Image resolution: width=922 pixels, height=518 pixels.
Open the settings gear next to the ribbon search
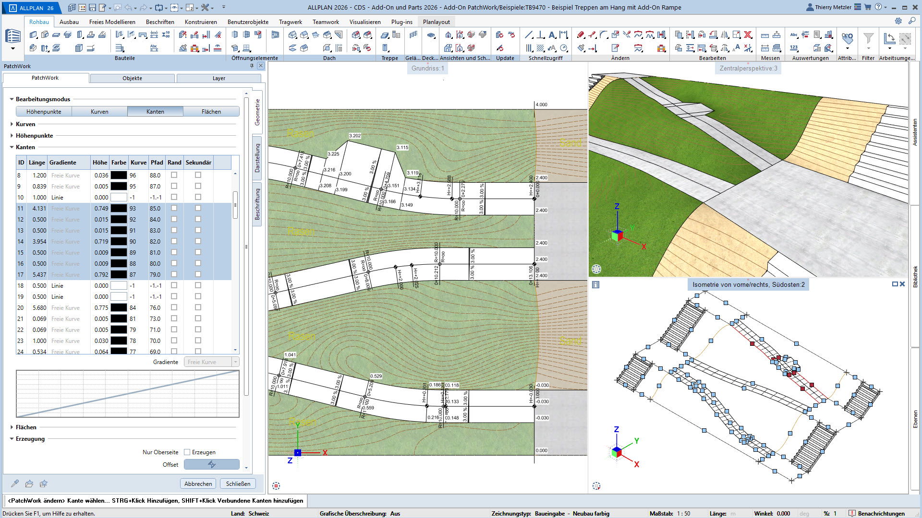click(898, 21)
